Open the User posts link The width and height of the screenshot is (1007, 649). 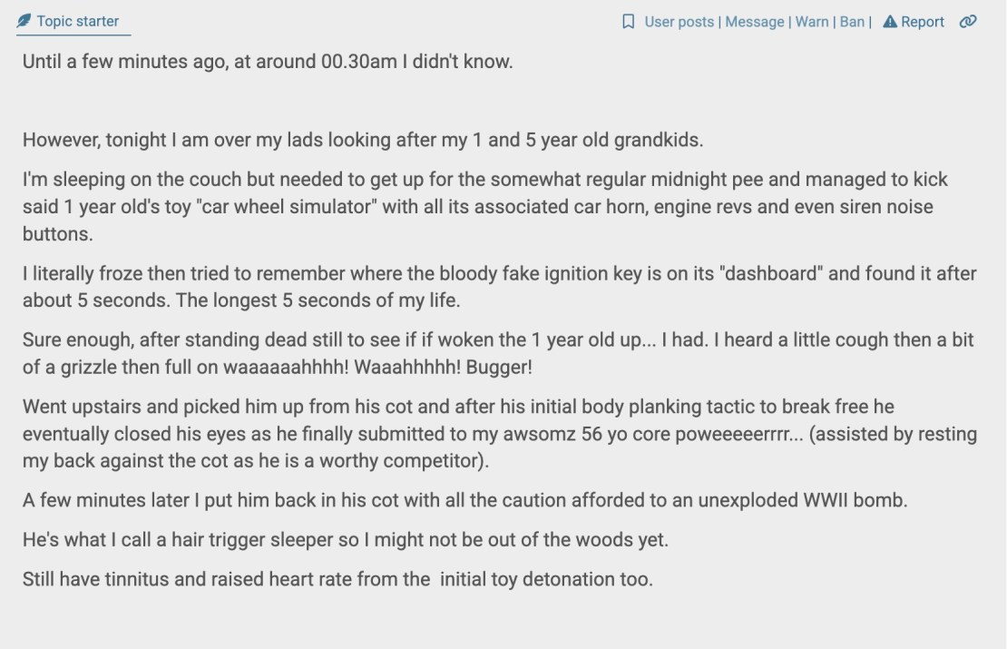click(679, 22)
